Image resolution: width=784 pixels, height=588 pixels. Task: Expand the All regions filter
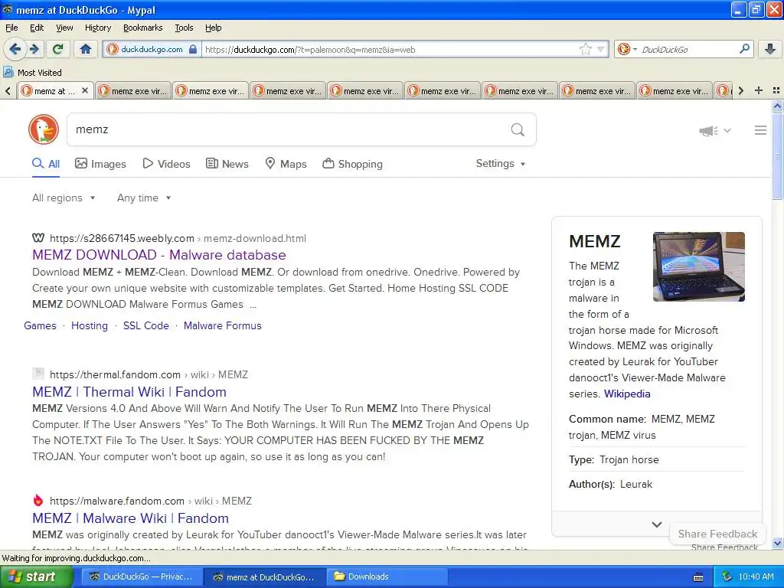[x=64, y=198]
